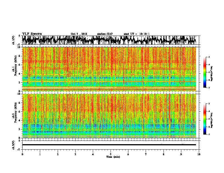Click the "8" kHz tick of ch.1 spectrogram
This screenshot has width=224, height=173.
point(20,56)
